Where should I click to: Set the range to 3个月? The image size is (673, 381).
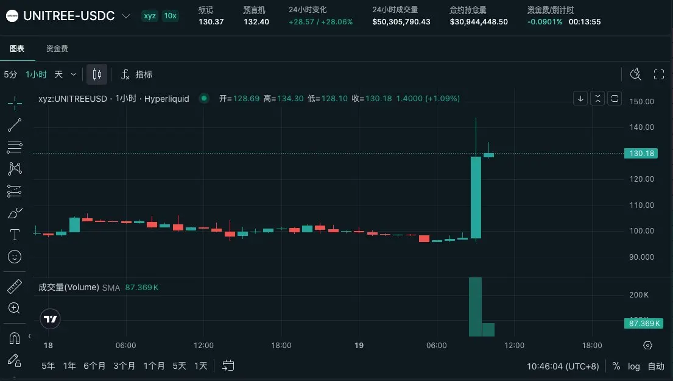(124, 366)
